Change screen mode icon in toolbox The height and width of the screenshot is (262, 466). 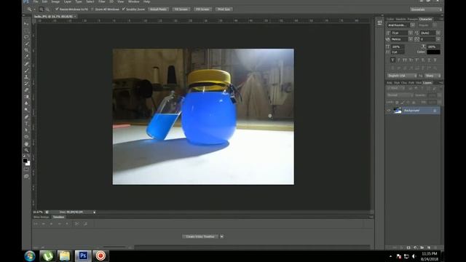(26, 176)
